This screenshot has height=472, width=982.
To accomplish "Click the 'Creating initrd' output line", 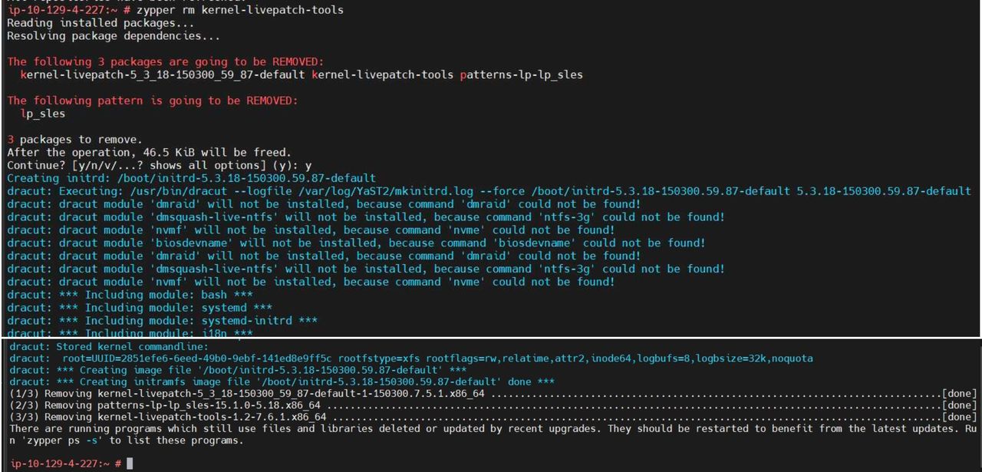I will click(x=191, y=178).
